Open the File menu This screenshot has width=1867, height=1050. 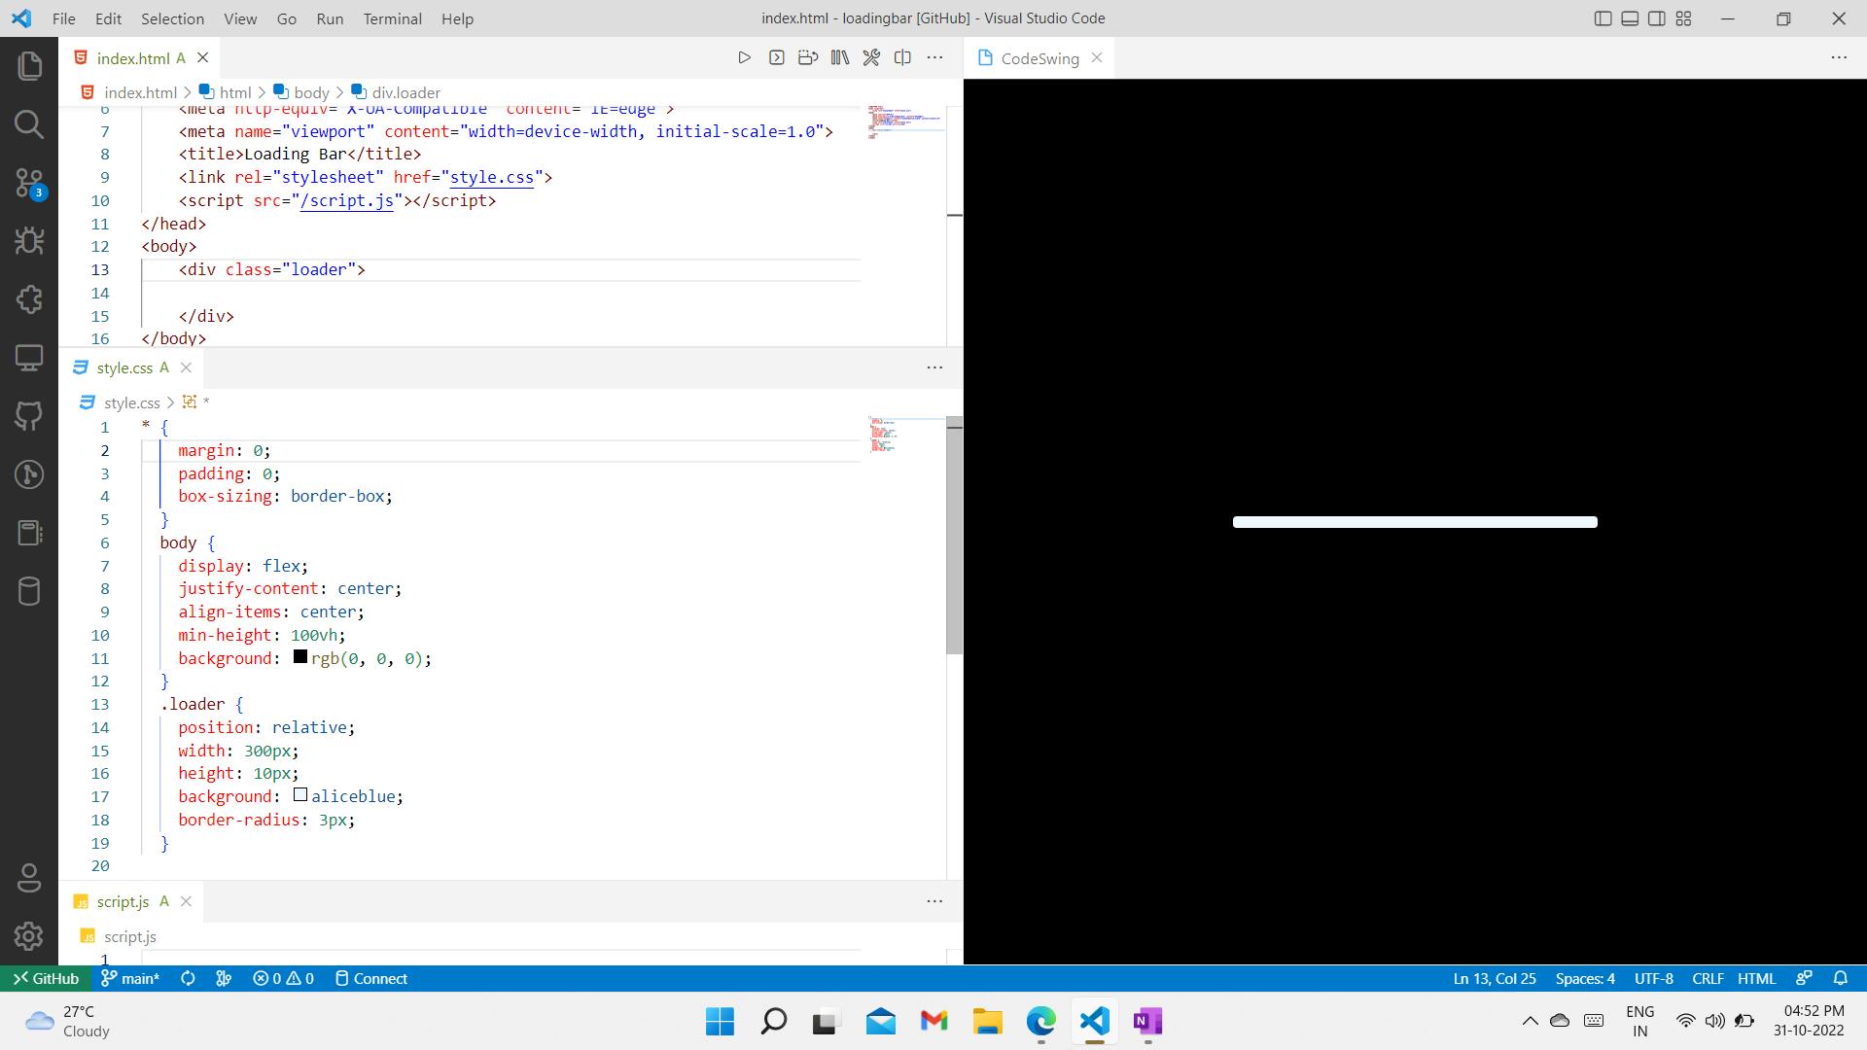click(x=63, y=18)
